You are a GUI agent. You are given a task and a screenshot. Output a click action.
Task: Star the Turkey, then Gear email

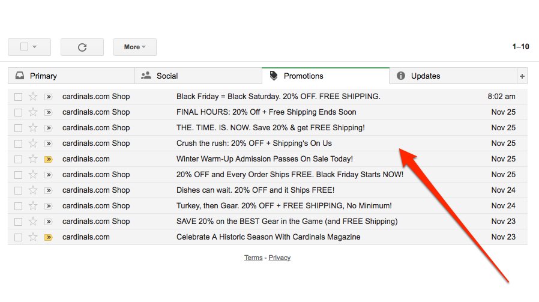point(33,206)
